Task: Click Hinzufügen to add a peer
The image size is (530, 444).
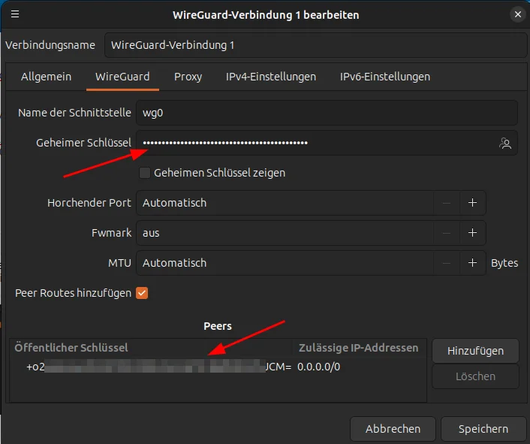Action: click(x=475, y=351)
